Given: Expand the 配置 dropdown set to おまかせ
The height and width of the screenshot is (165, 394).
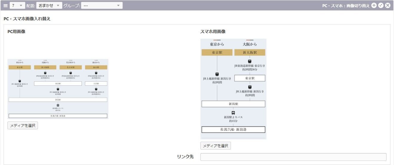Looking at the screenshot, I should (49, 5).
